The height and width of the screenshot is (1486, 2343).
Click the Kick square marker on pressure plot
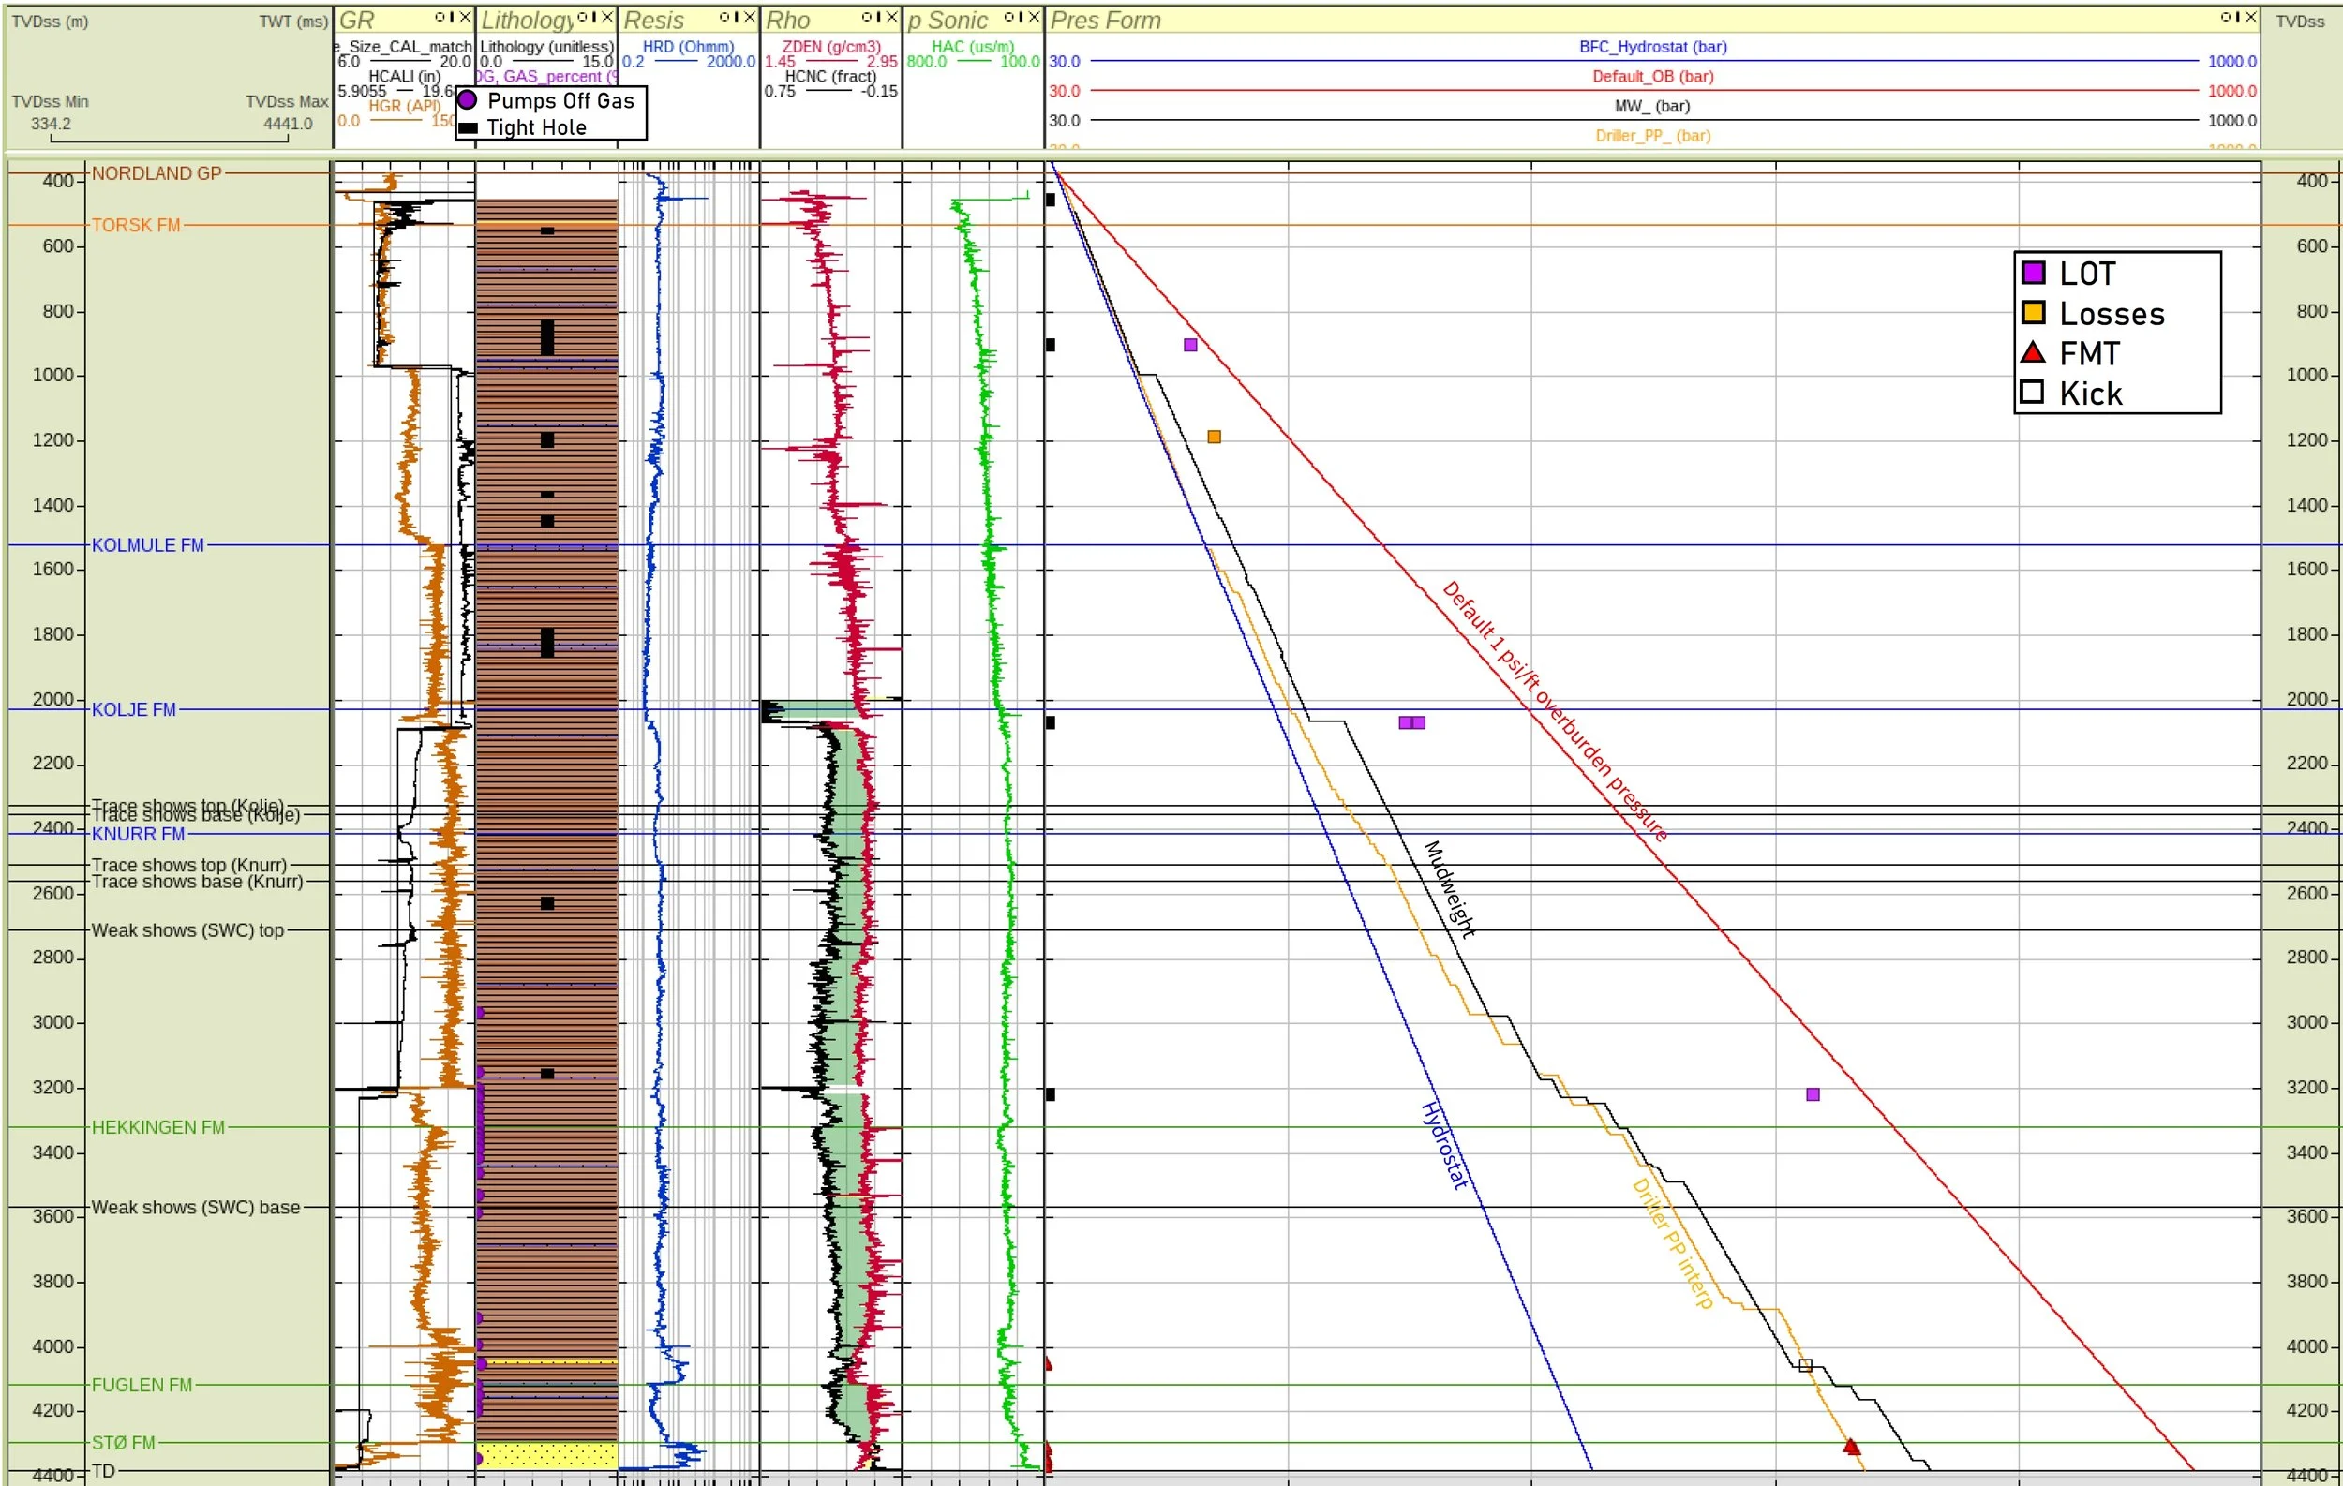coord(1805,1365)
